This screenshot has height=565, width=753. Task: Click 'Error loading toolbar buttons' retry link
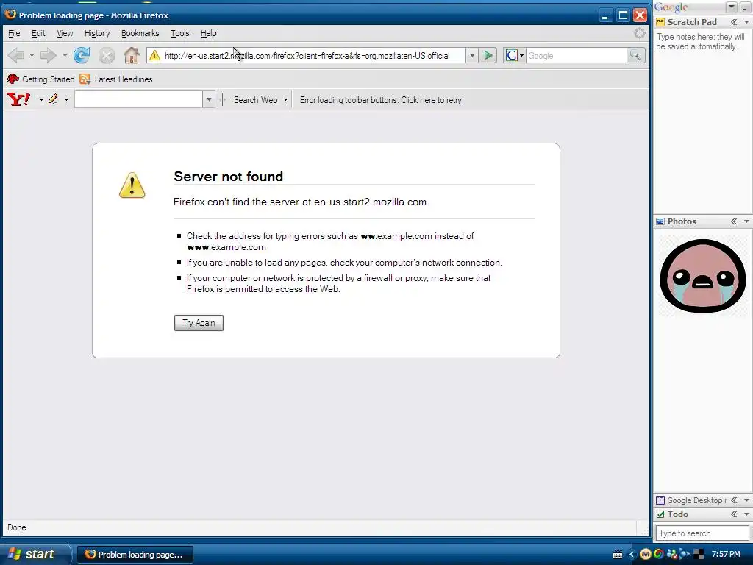coord(380,100)
